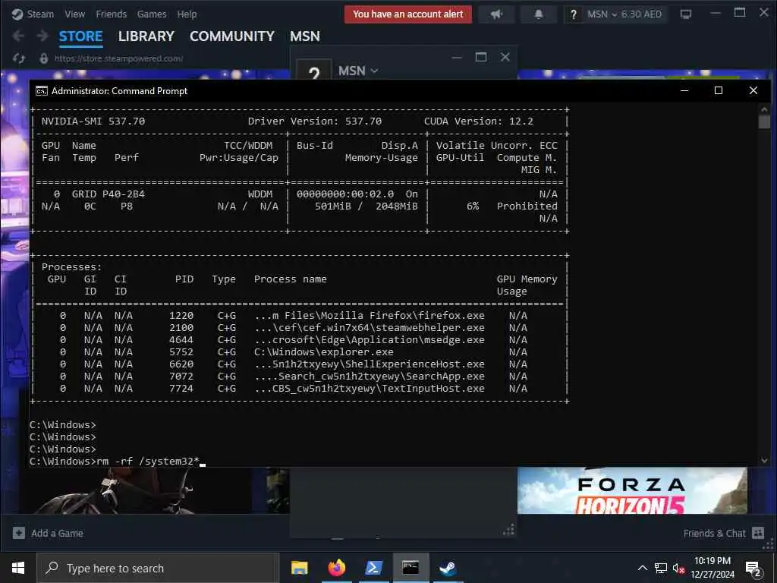The image size is (777, 583).
Task: Click msedge.exe process row text
Action: pos(370,339)
